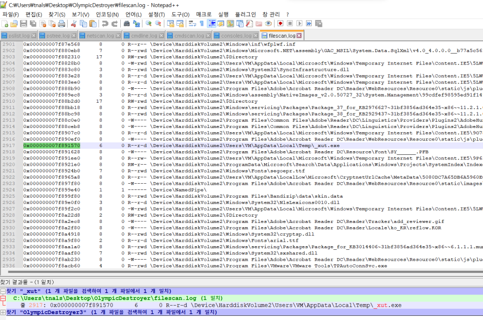Click the Synchronize horizontal scrolling icon

click(x=180, y=24)
